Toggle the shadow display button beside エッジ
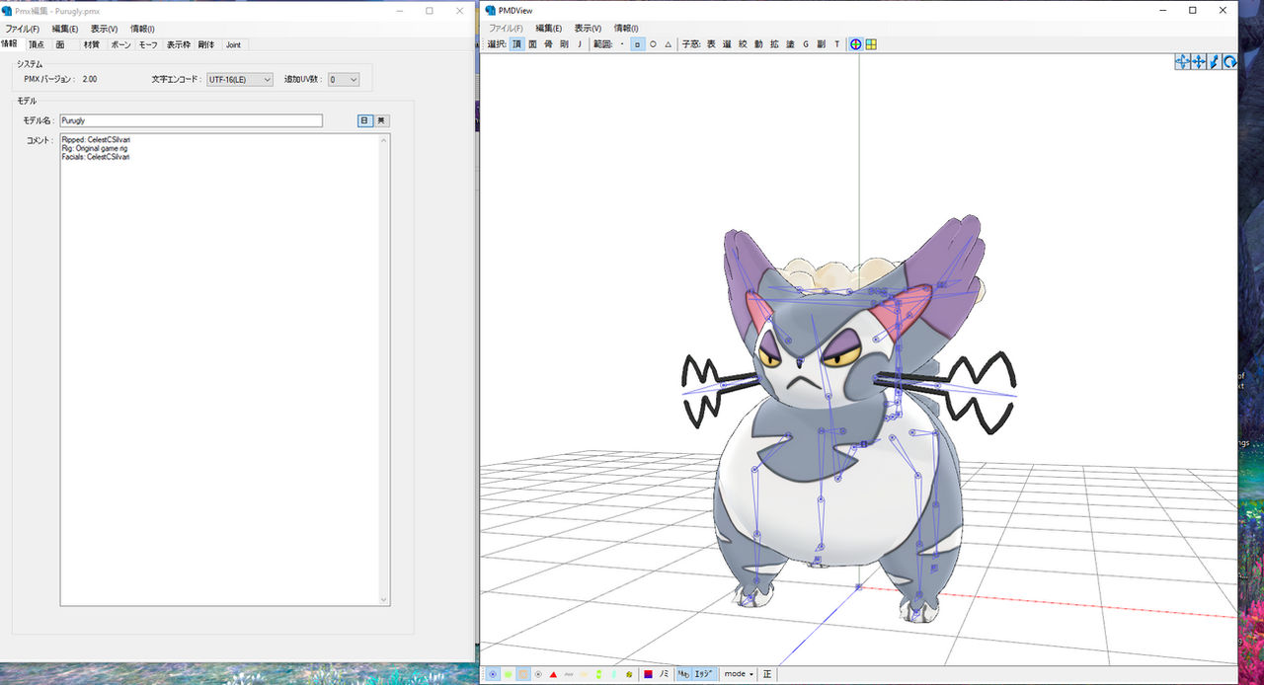 click(x=684, y=674)
